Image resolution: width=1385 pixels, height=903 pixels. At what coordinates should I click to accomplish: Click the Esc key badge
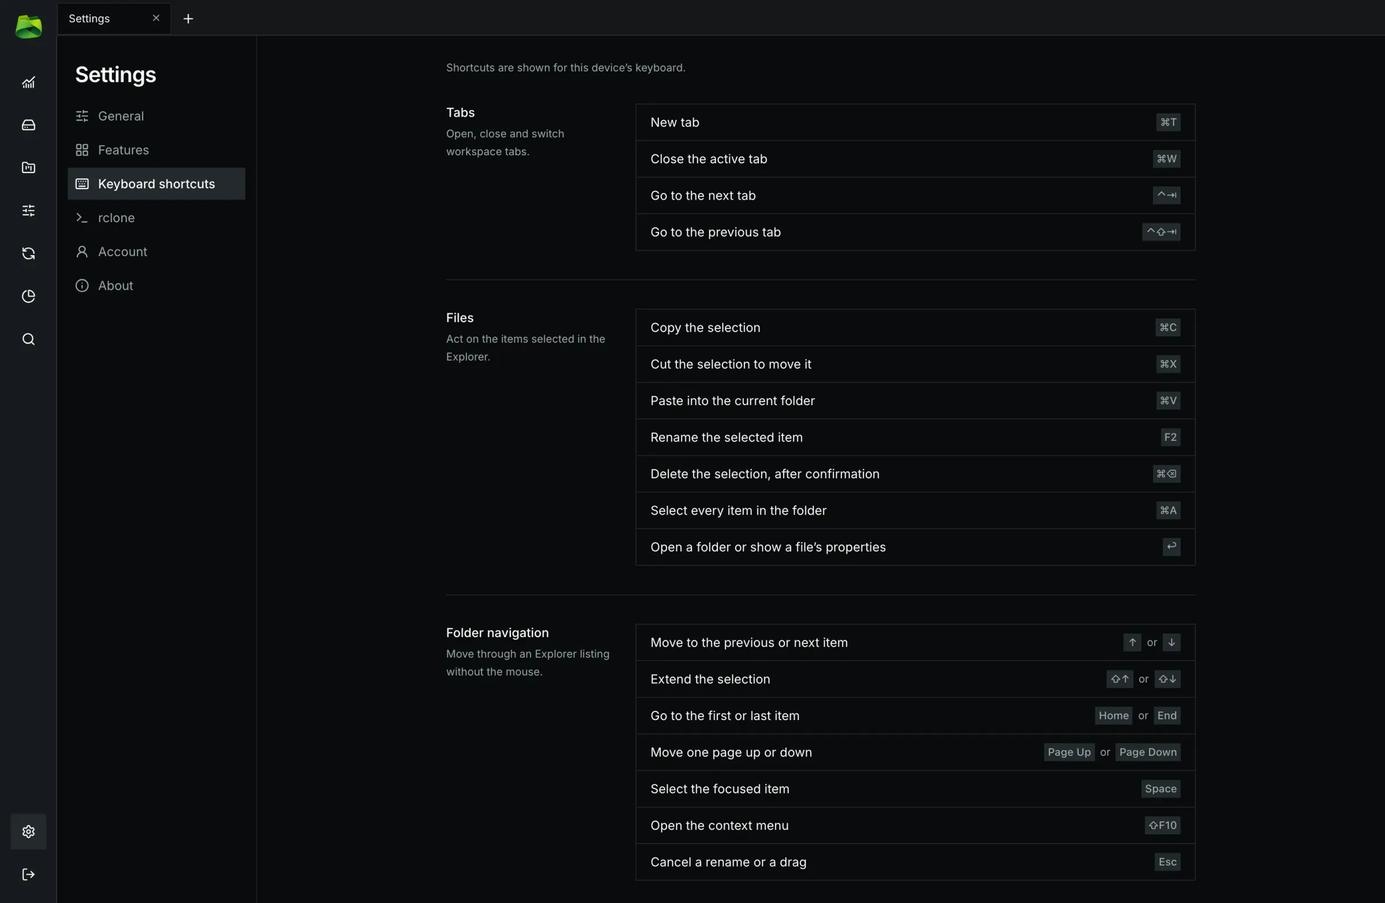[1167, 862]
